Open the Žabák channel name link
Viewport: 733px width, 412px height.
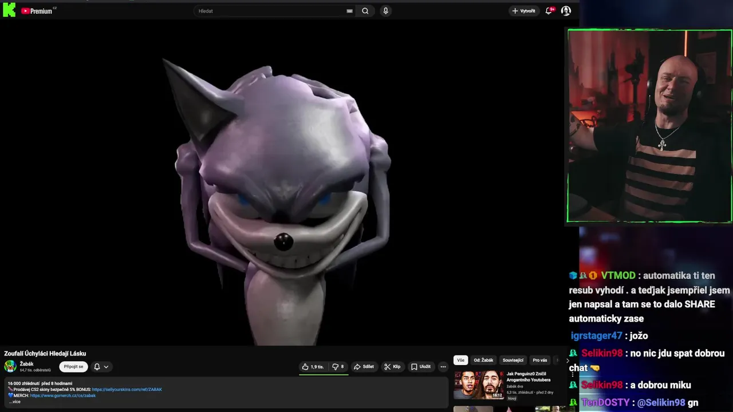27,364
